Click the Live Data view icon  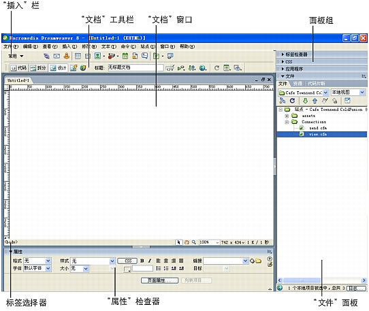pyautogui.click(x=74, y=68)
